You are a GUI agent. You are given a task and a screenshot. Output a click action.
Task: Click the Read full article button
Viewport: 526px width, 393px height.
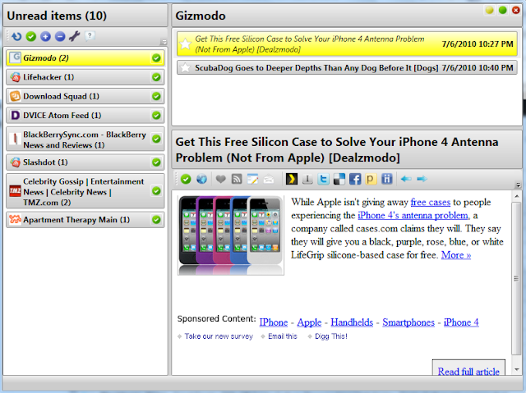[468, 372]
